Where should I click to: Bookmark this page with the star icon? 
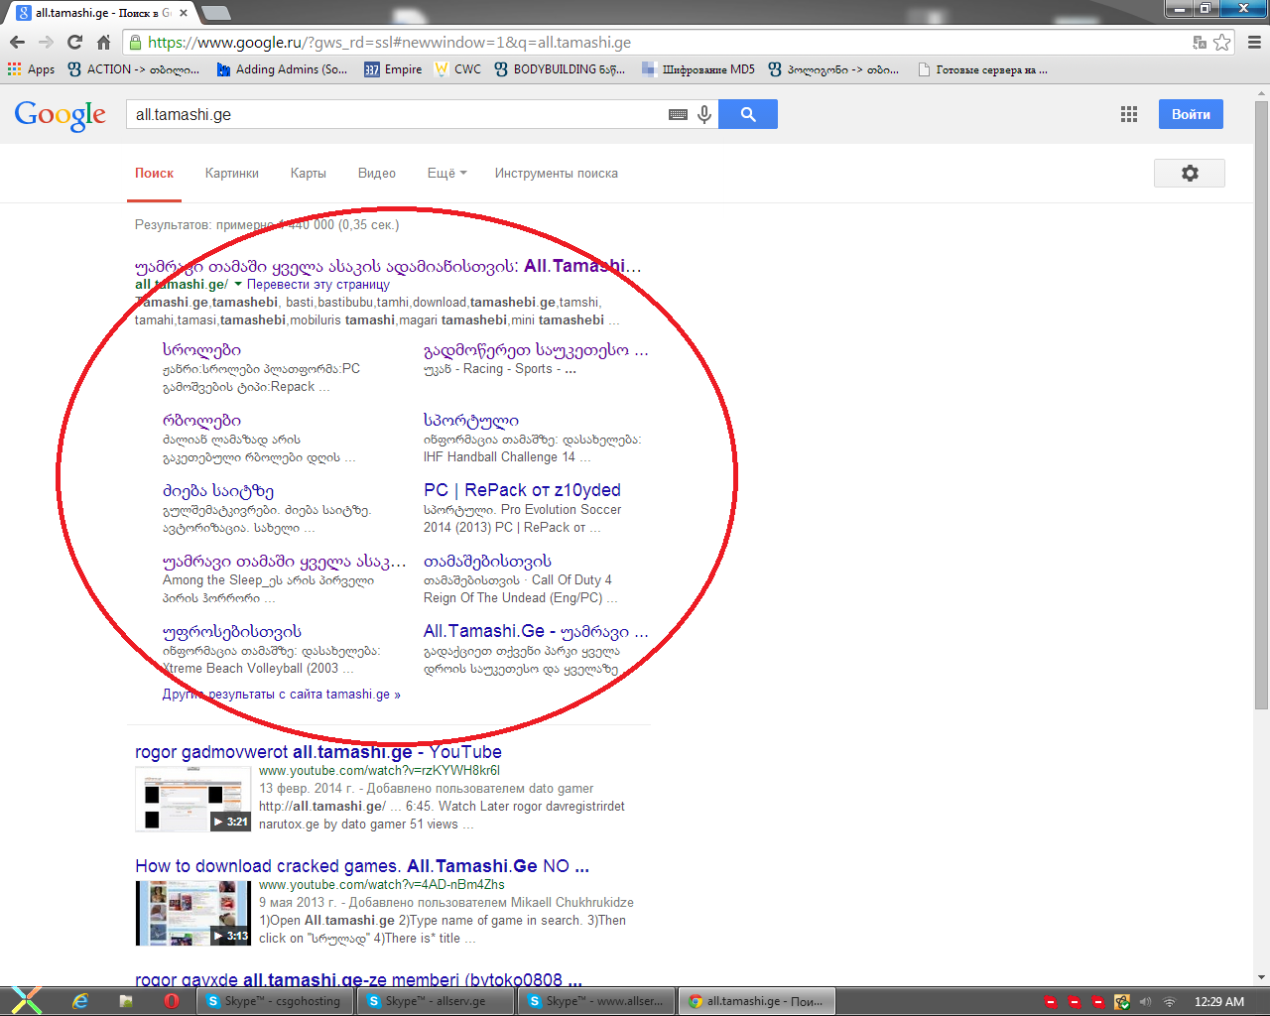click(x=1222, y=43)
